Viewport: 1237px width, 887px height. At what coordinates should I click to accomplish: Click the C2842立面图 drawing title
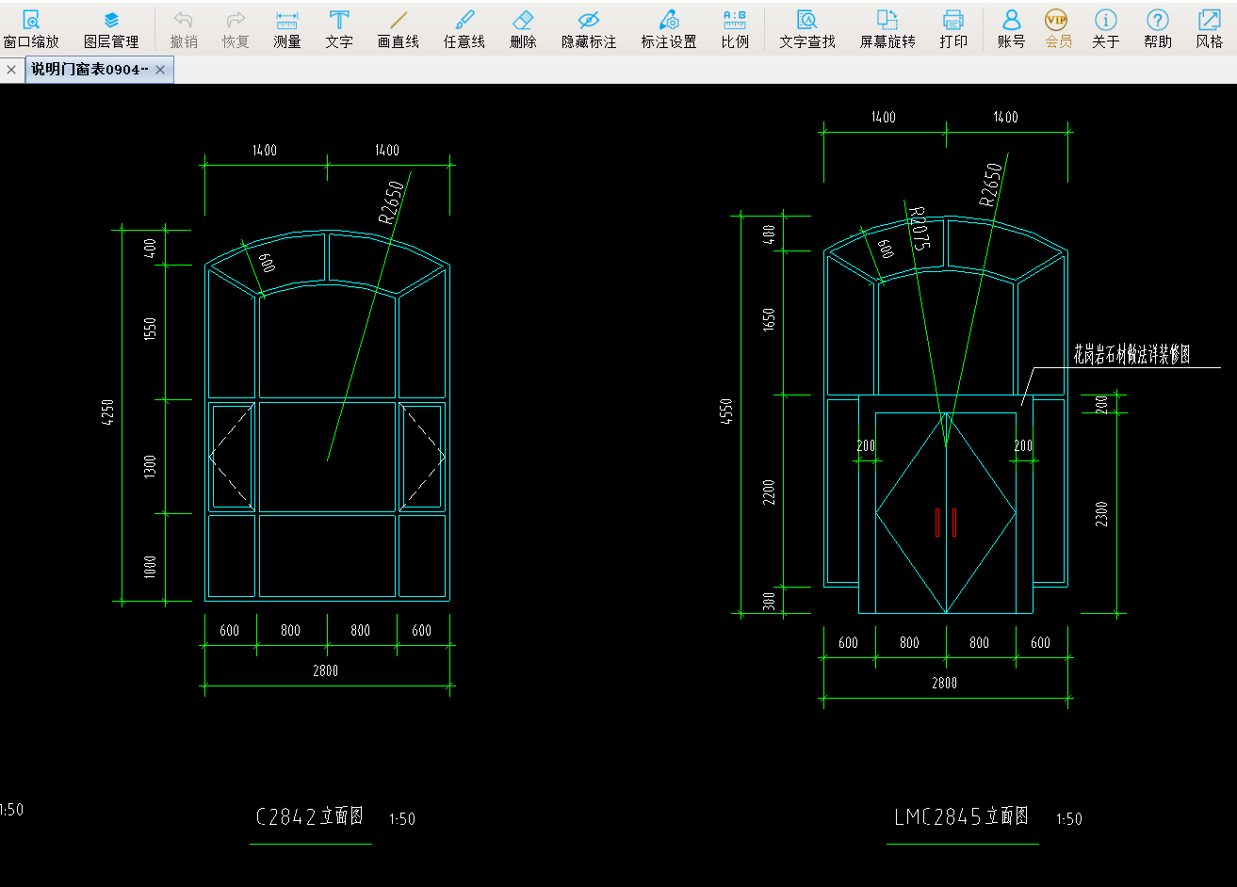coord(310,816)
